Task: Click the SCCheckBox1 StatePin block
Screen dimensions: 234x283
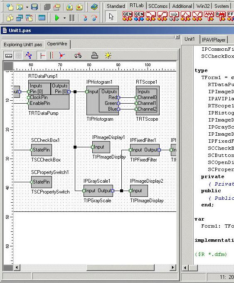Action: click(42, 150)
